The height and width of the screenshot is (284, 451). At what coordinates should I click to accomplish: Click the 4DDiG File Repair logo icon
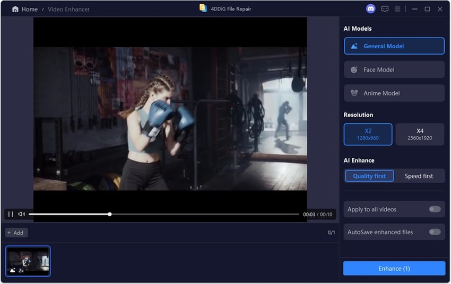pyautogui.click(x=203, y=8)
